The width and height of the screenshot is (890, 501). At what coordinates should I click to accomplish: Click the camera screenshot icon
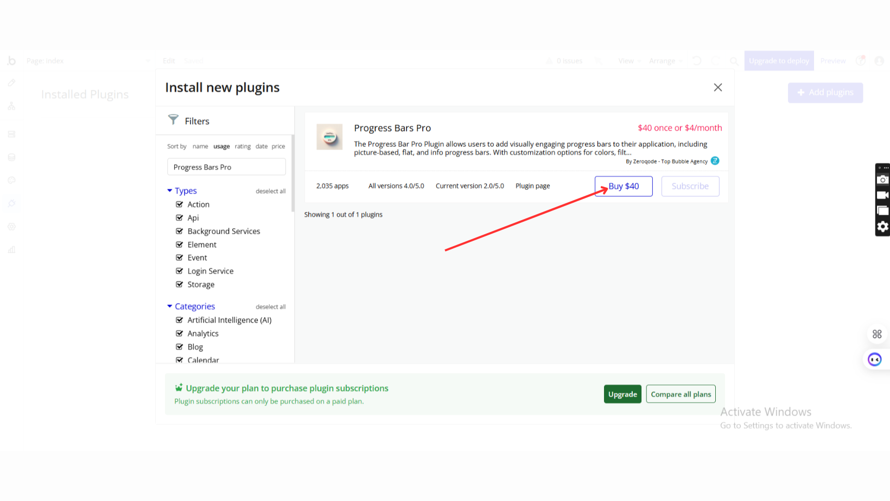(882, 179)
